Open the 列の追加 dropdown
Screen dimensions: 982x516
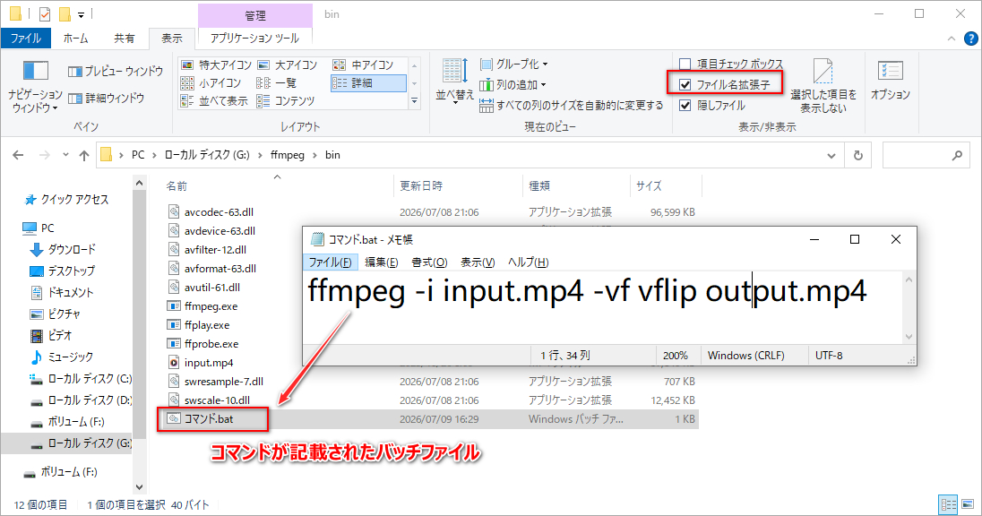pyautogui.click(x=513, y=84)
